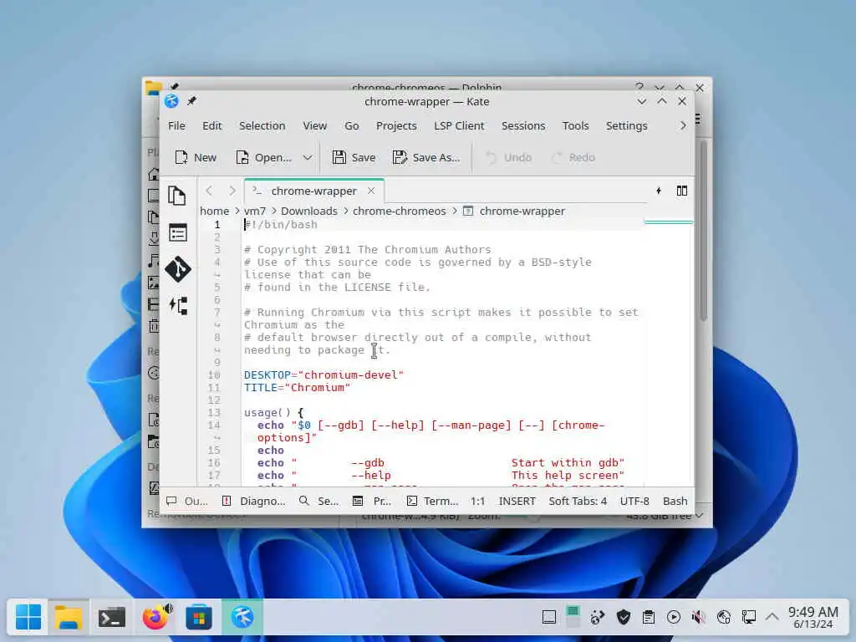856x642 pixels.
Task: Click vm7 in the breadcrumb path
Action: (254, 211)
